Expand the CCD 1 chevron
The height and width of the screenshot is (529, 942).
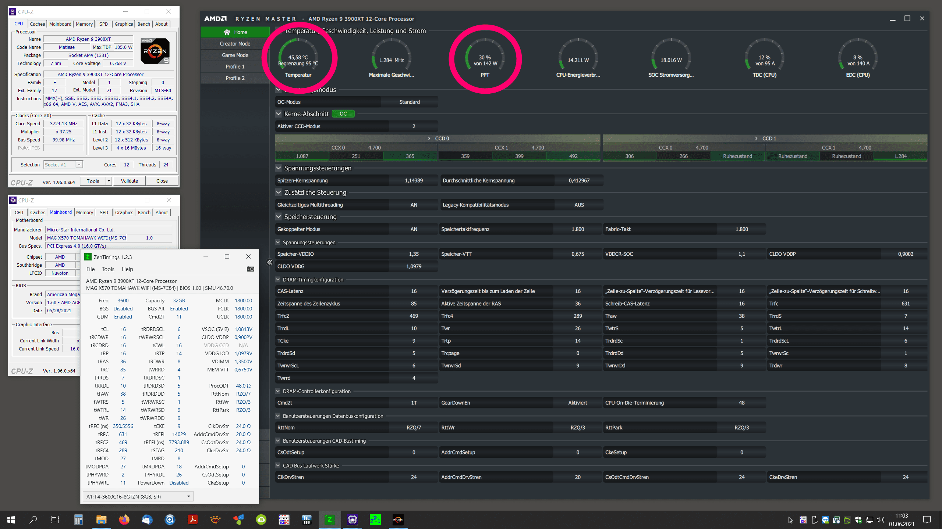756,138
